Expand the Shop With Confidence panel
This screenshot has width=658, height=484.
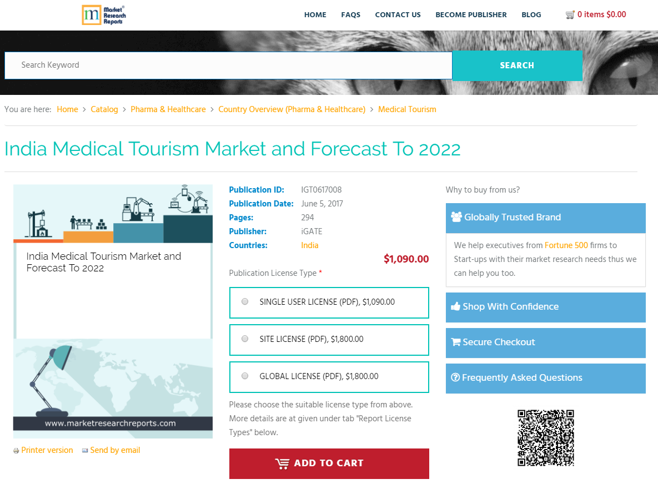[x=545, y=307]
